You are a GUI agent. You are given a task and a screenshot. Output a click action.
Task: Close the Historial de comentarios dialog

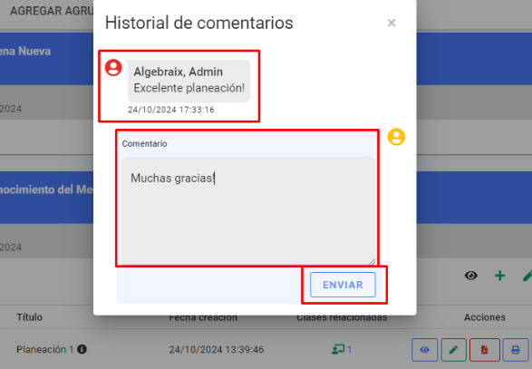click(x=392, y=23)
